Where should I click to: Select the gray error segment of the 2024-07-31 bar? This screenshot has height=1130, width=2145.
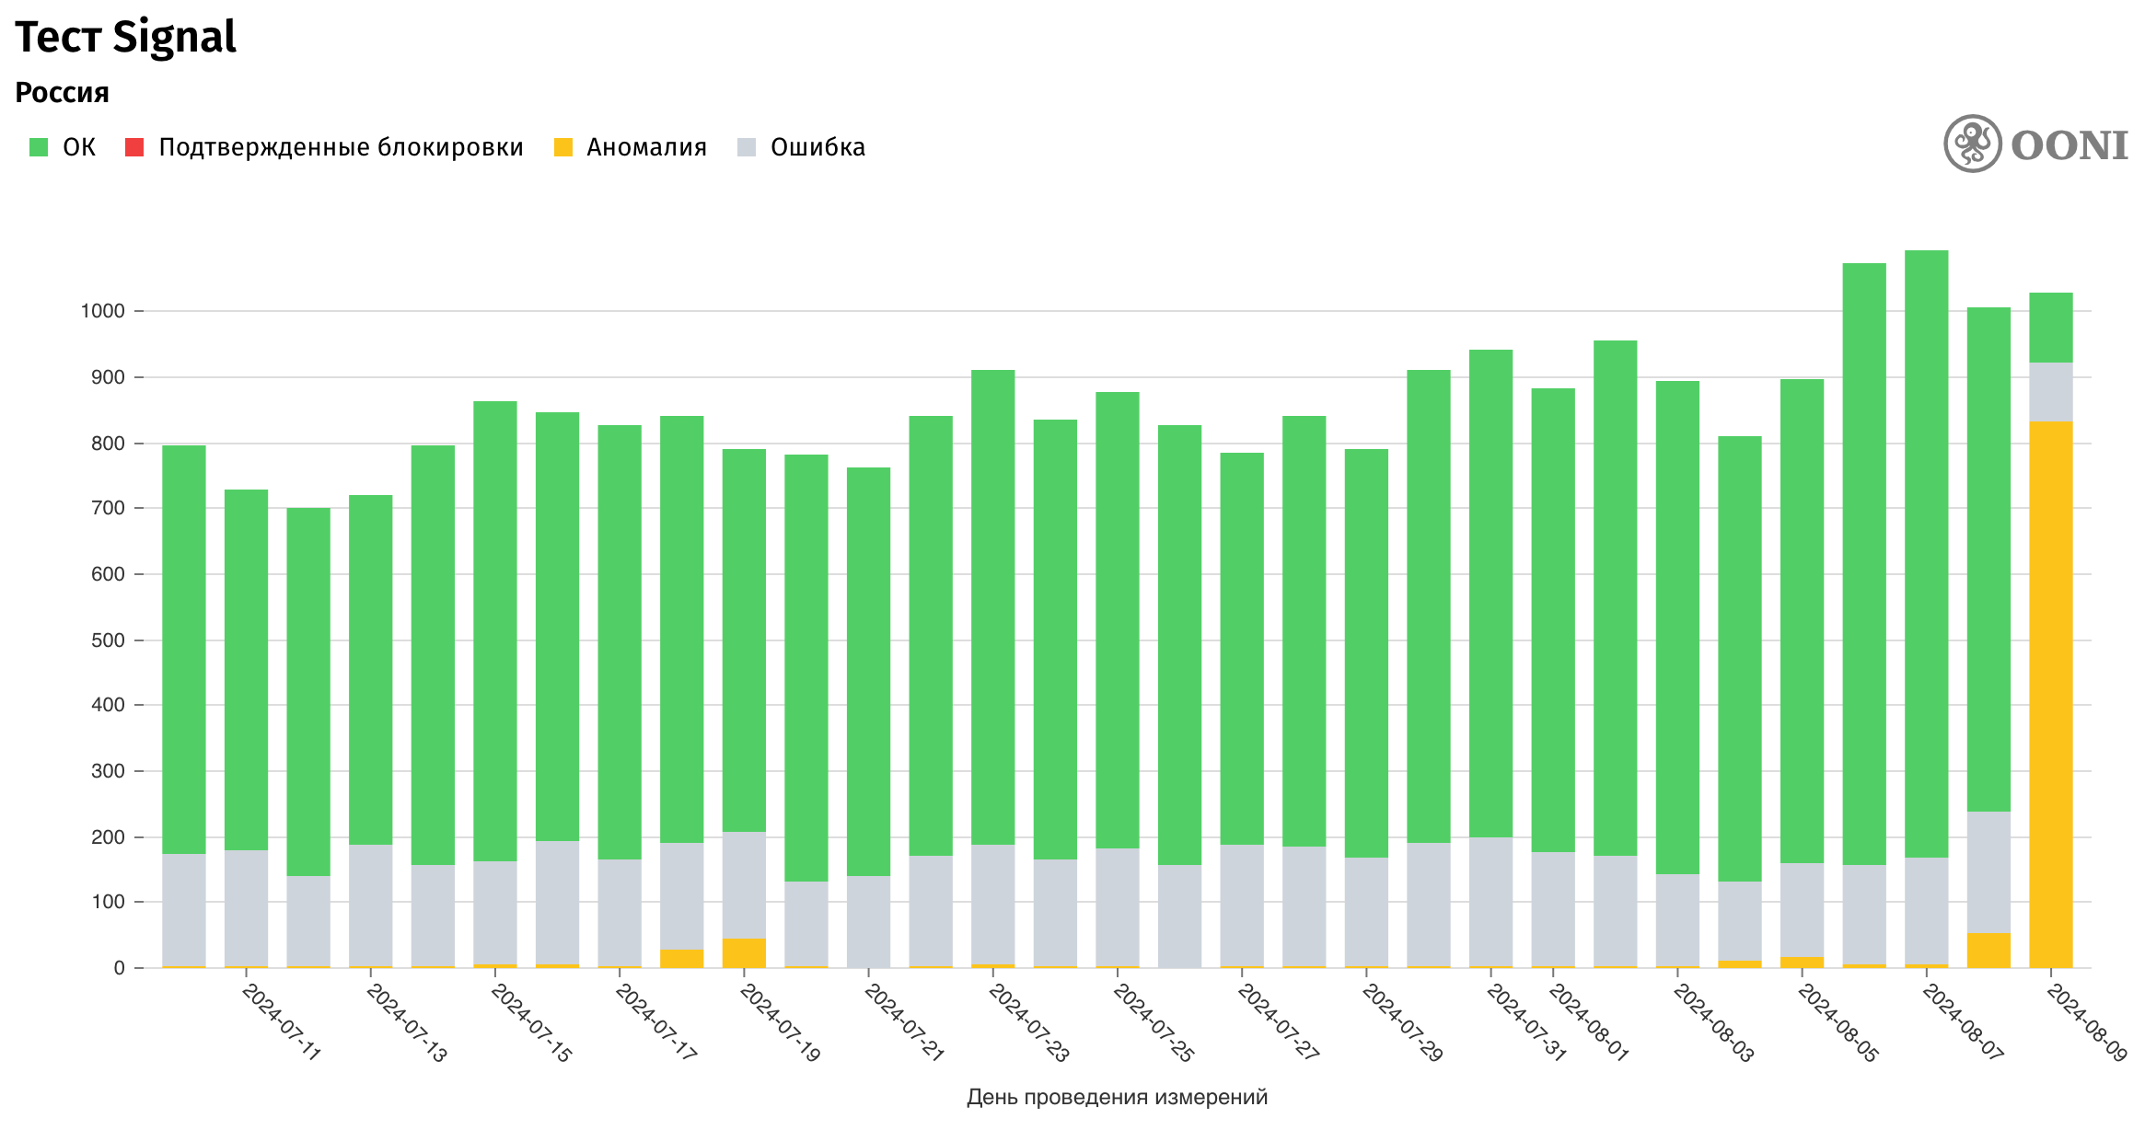coord(1491,902)
